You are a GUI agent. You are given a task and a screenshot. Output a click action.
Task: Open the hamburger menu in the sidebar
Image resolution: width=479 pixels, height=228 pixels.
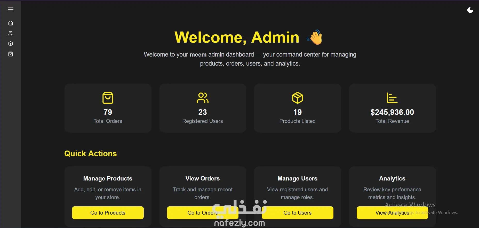[11, 10]
